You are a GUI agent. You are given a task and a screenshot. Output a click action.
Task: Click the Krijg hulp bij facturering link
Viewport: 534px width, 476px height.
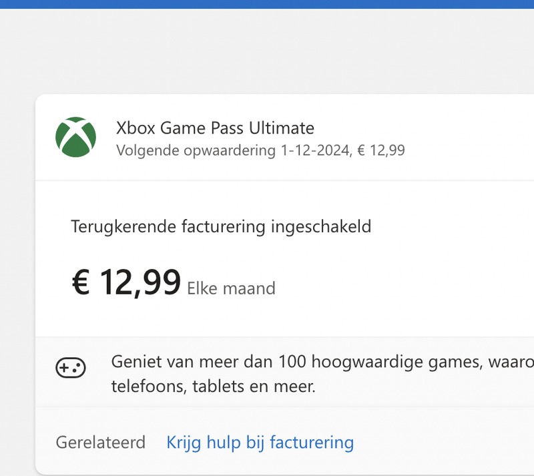(260, 442)
